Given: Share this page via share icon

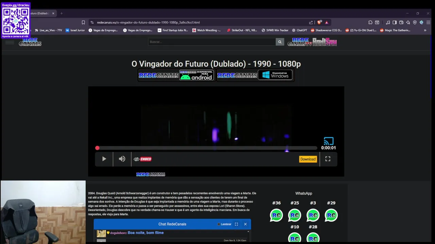Looking at the screenshot, I should (311, 22).
